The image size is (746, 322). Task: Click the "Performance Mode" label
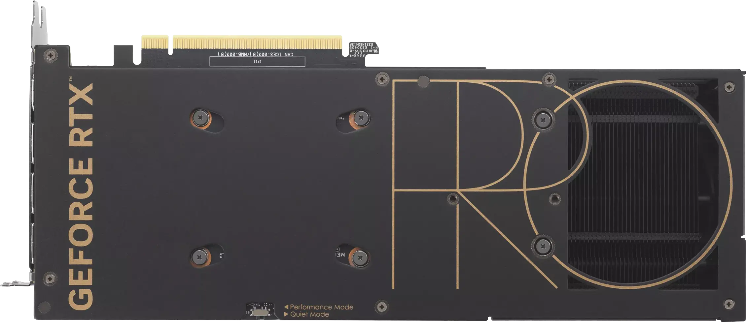click(321, 307)
